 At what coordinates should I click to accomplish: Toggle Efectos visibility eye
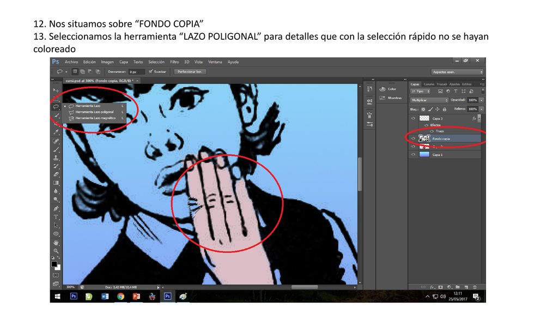click(x=426, y=125)
